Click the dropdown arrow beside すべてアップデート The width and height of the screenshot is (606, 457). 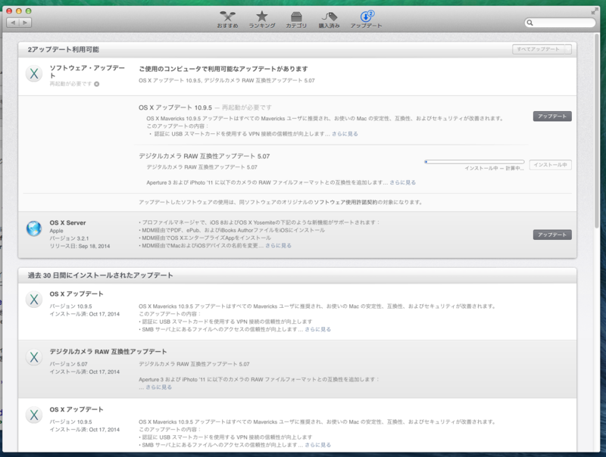pyautogui.click(x=567, y=49)
